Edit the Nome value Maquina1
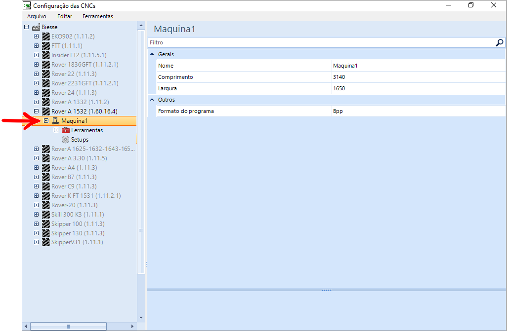The width and height of the screenshot is (510, 333). coord(419,66)
